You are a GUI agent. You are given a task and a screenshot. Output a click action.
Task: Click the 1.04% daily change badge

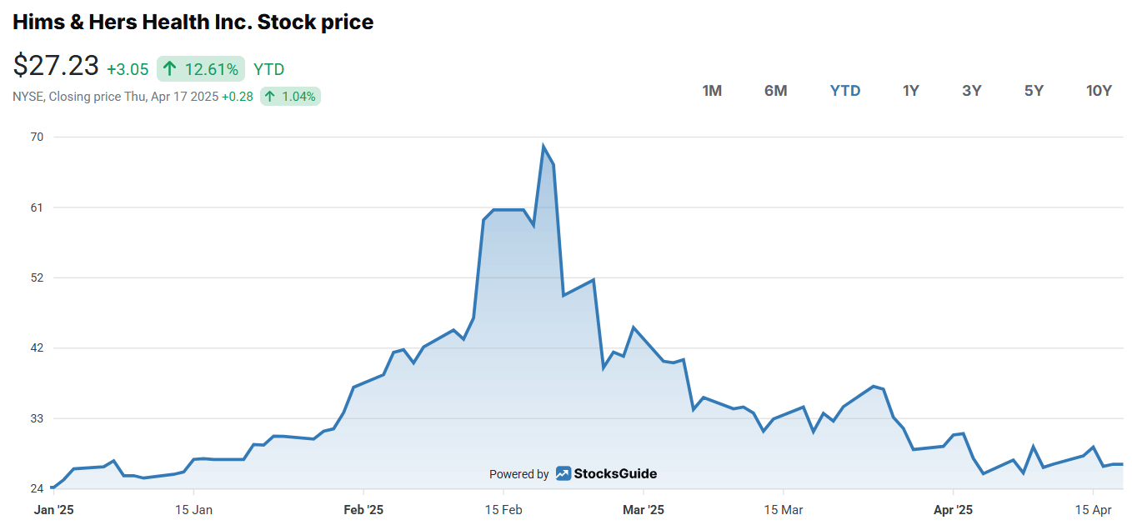[290, 97]
